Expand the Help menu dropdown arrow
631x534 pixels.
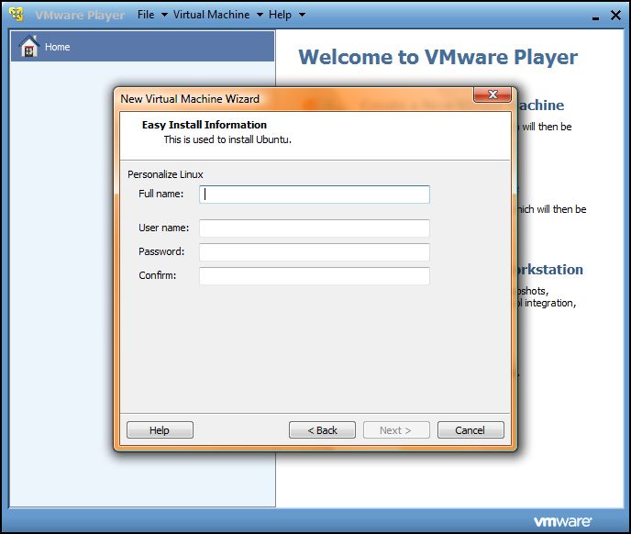coord(302,15)
